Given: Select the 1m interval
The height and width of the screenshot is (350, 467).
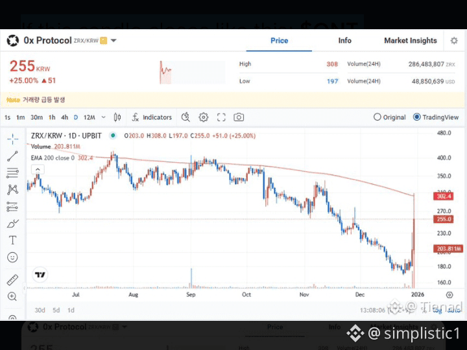Looking at the screenshot, I should pyautogui.click(x=20, y=117).
